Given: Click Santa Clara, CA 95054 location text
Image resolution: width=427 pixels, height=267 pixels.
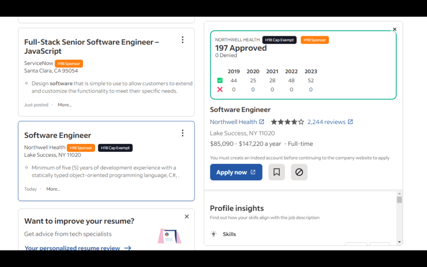Looking at the screenshot, I should click(x=51, y=71).
